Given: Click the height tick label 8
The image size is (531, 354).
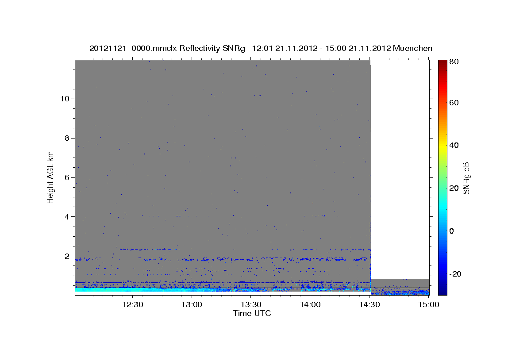Looking at the screenshot, I should (x=68, y=138).
